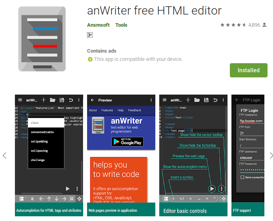This screenshot has width=273, height=221.
Task: Go to previous screenshot with left arrow
Action: tap(5, 155)
